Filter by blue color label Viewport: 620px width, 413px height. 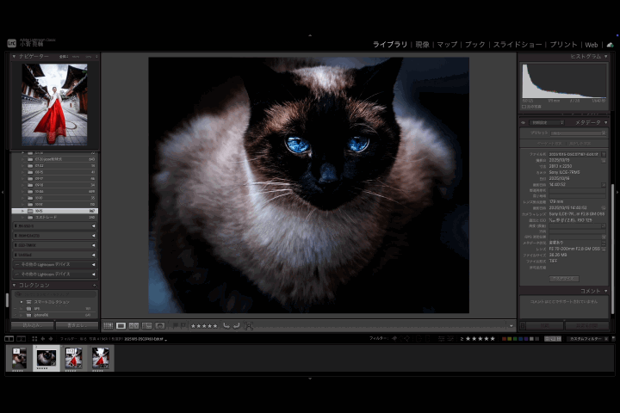tap(520, 339)
